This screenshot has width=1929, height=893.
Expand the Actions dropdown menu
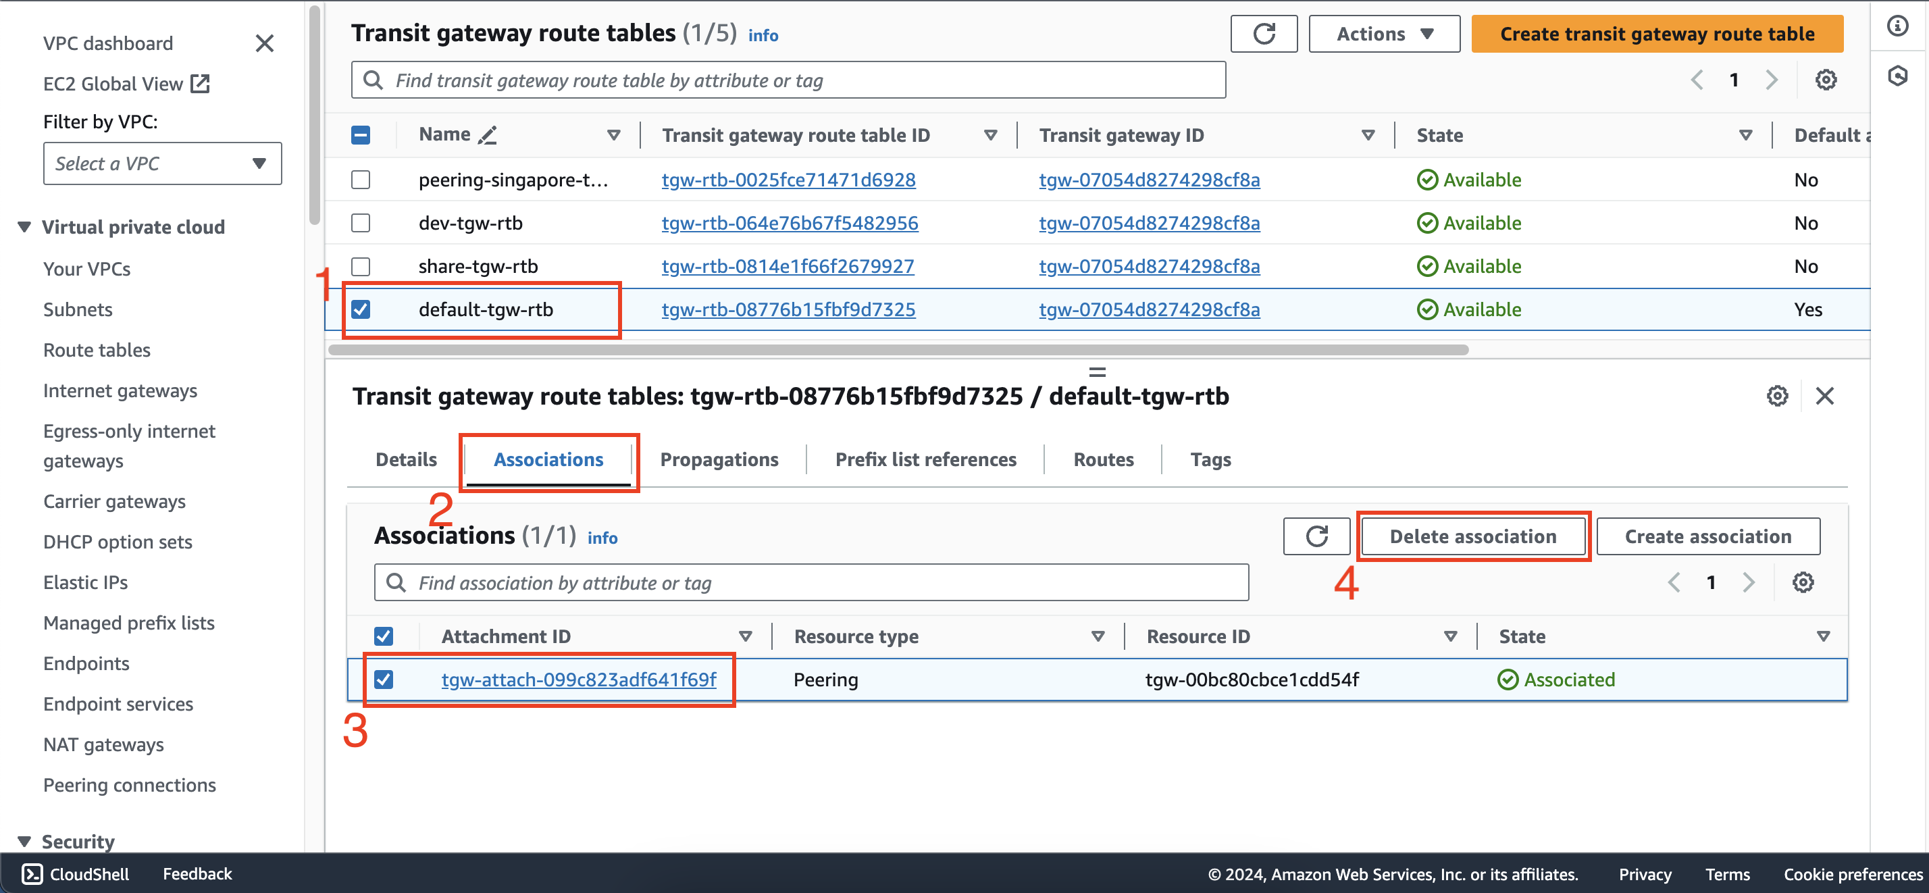pyautogui.click(x=1381, y=33)
